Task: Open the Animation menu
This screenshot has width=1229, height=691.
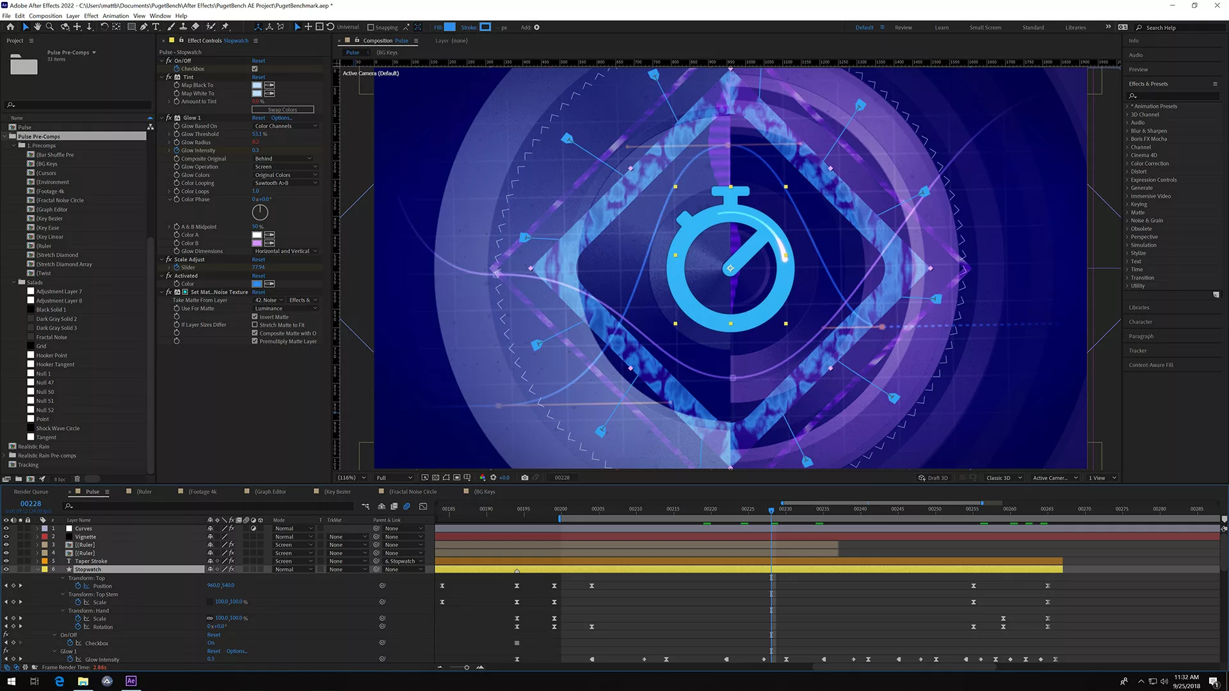Action: [x=116, y=16]
